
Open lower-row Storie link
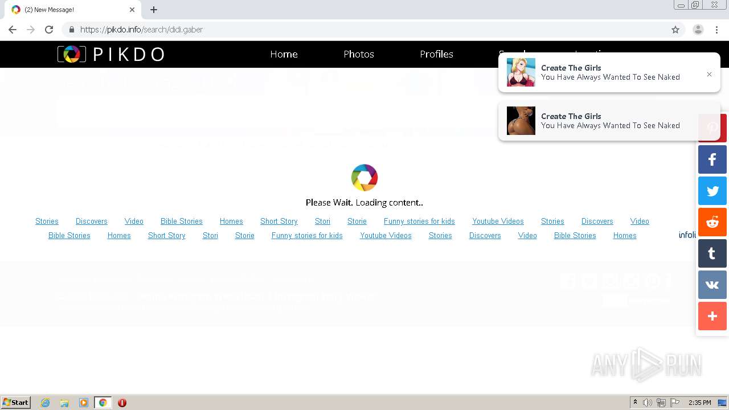(245, 235)
